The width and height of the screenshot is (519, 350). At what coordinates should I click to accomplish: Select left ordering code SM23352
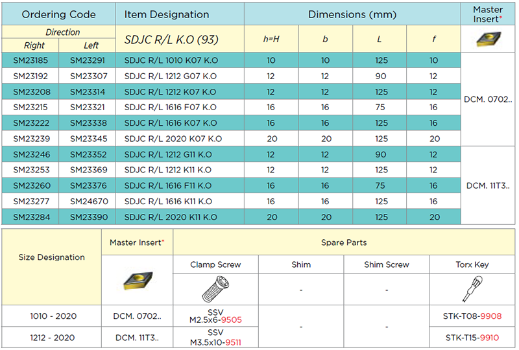(x=88, y=154)
